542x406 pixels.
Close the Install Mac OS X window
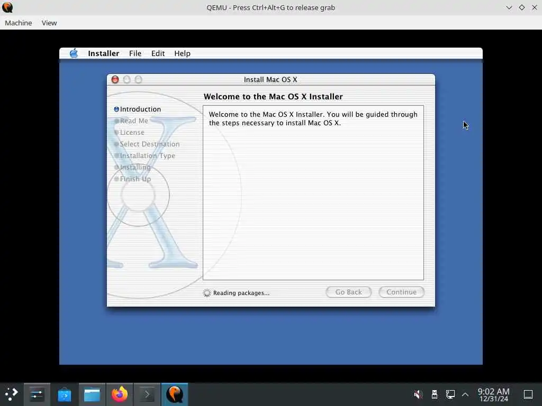(115, 80)
